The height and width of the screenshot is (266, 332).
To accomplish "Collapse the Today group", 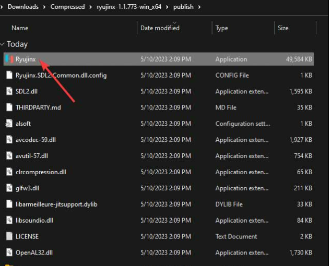I will [x=2, y=44].
